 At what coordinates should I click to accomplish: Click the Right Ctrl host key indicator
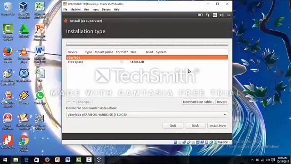tap(223, 142)
